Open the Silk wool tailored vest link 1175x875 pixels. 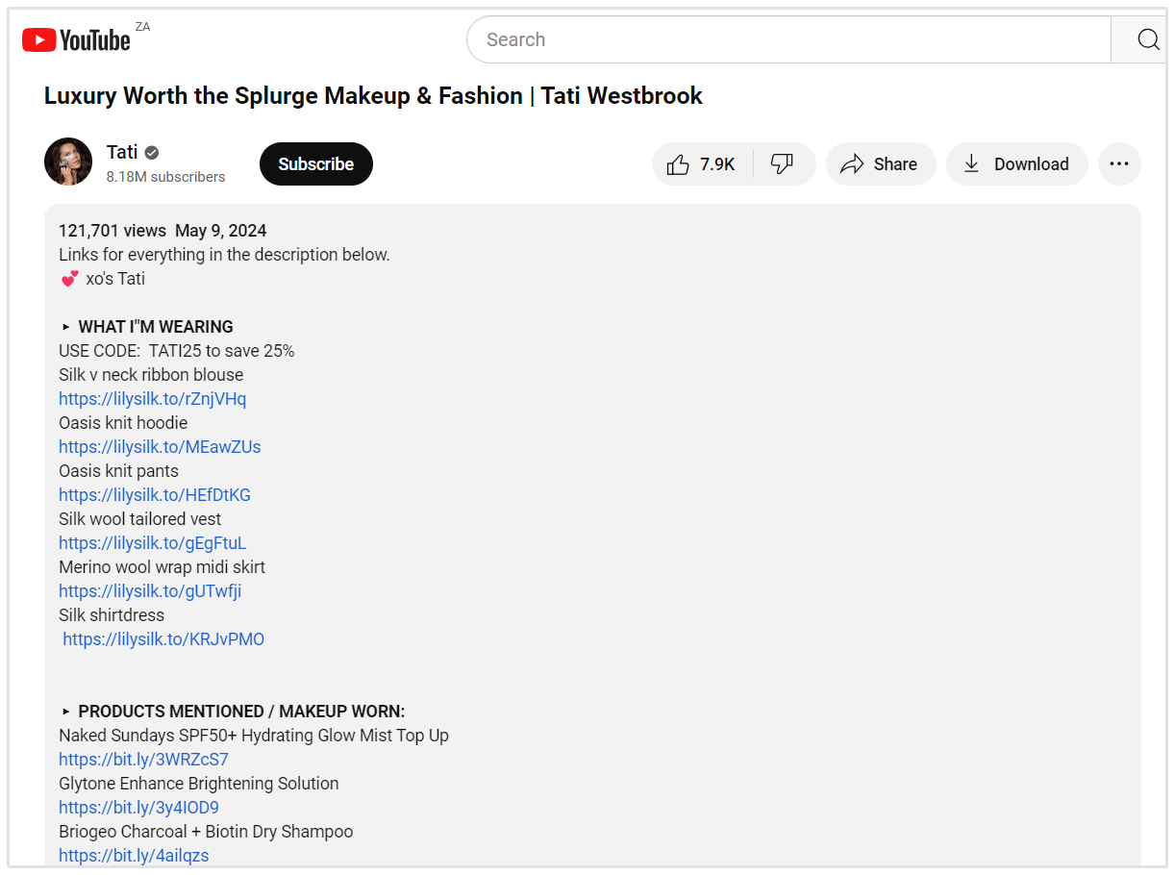click(x=152, y=543)
